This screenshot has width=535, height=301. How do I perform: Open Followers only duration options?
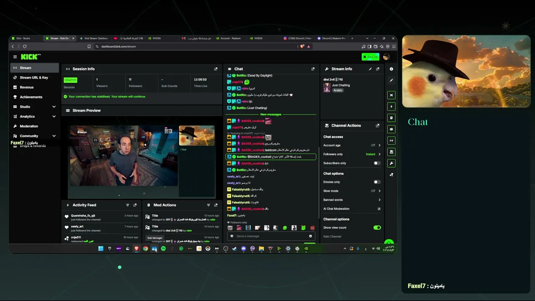click(x=352, y=154)
